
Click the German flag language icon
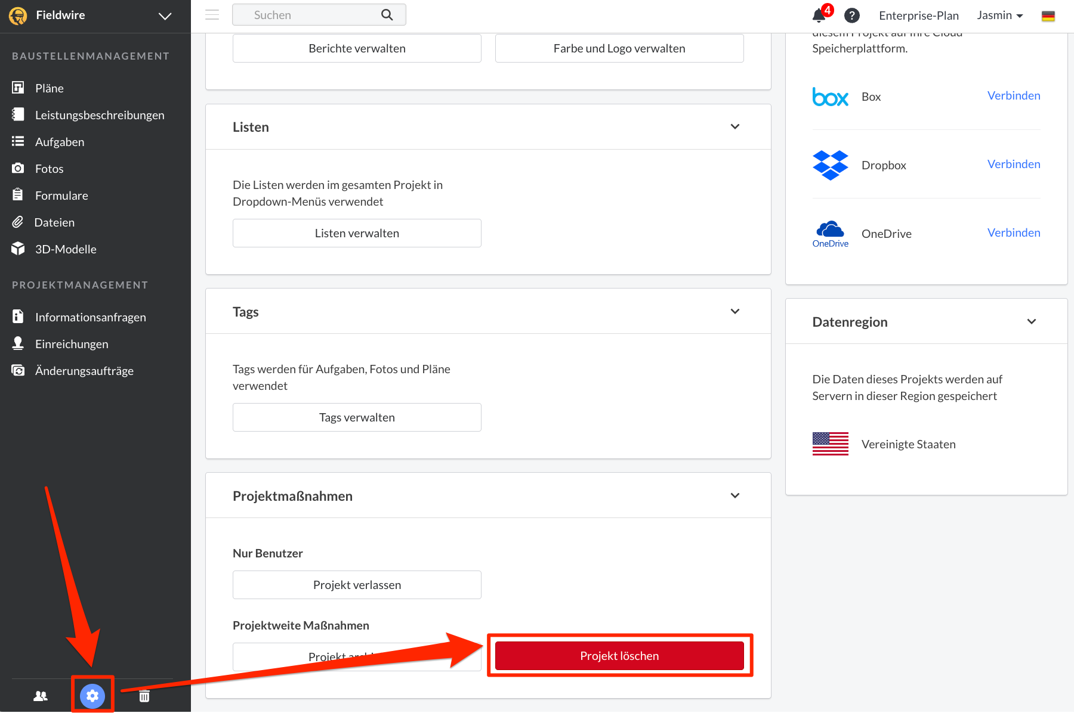coord(1048,16)
